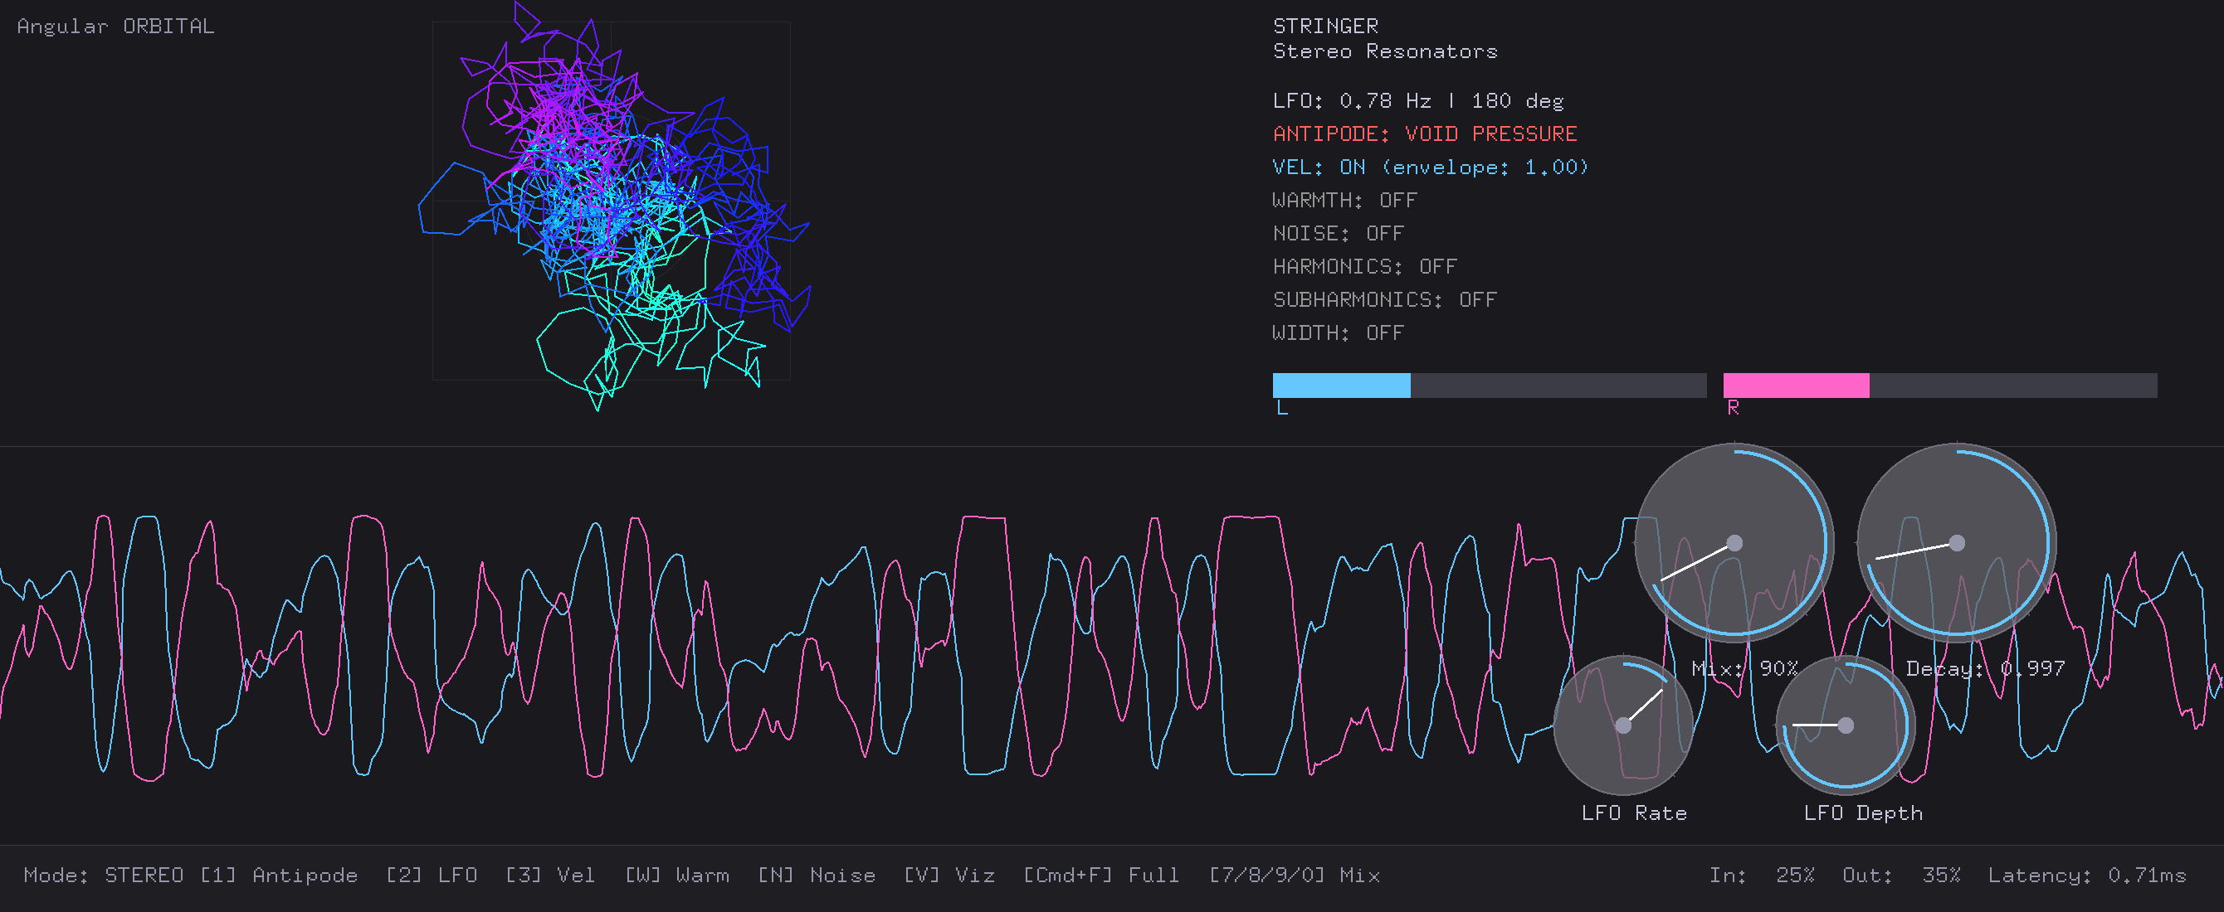The width and height of the screenshot is (2224, 912).
Task: Click [Cmd+F] Full in bottom bar
Action: click(x=1100, y=875)
